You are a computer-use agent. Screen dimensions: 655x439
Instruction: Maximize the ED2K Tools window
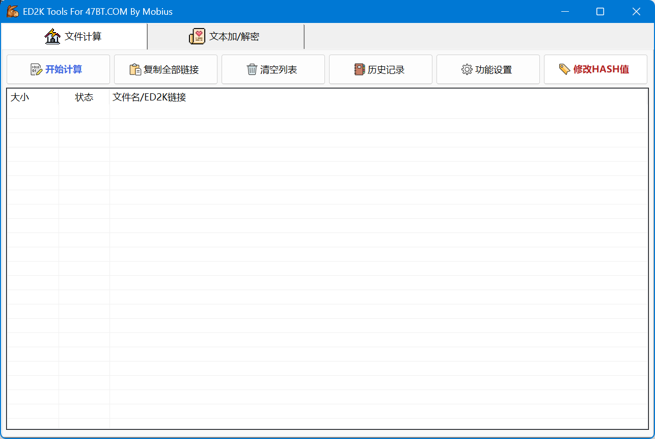(600, 11)
